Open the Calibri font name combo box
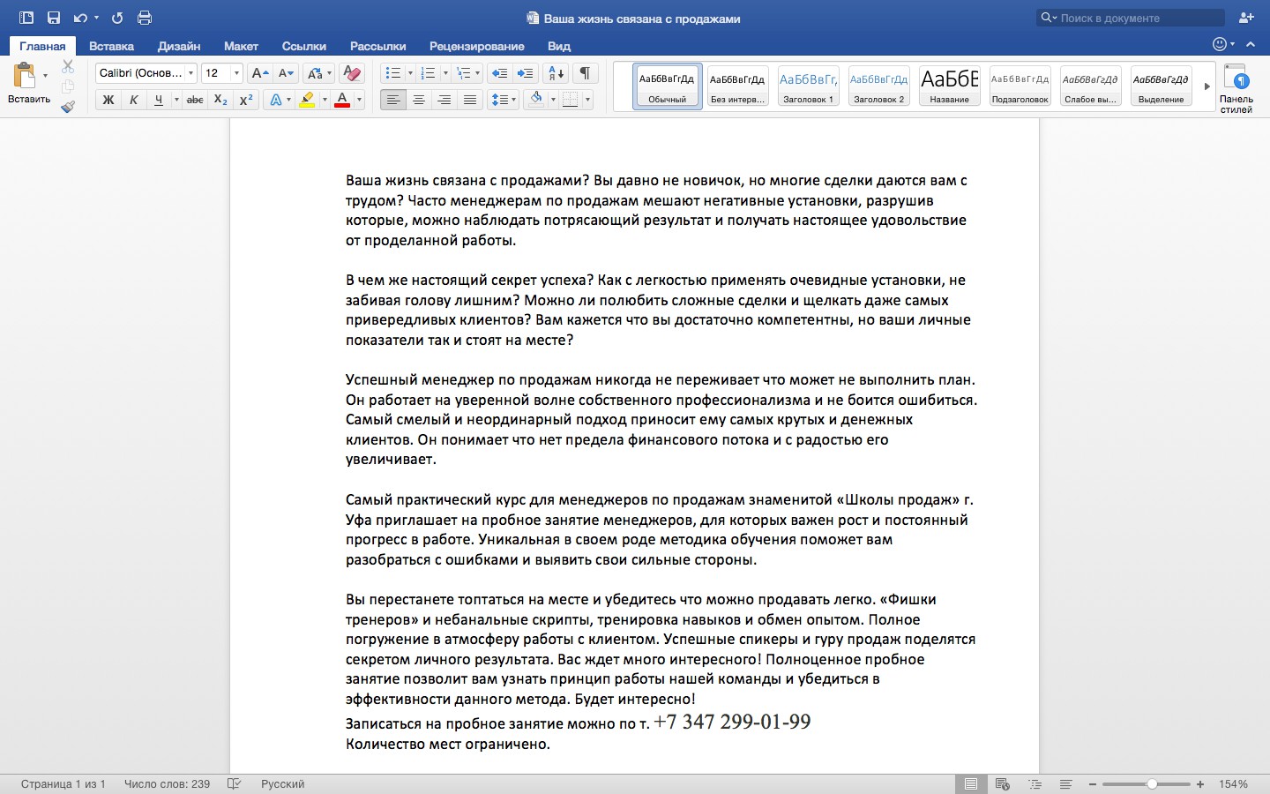 coord(146,73)
